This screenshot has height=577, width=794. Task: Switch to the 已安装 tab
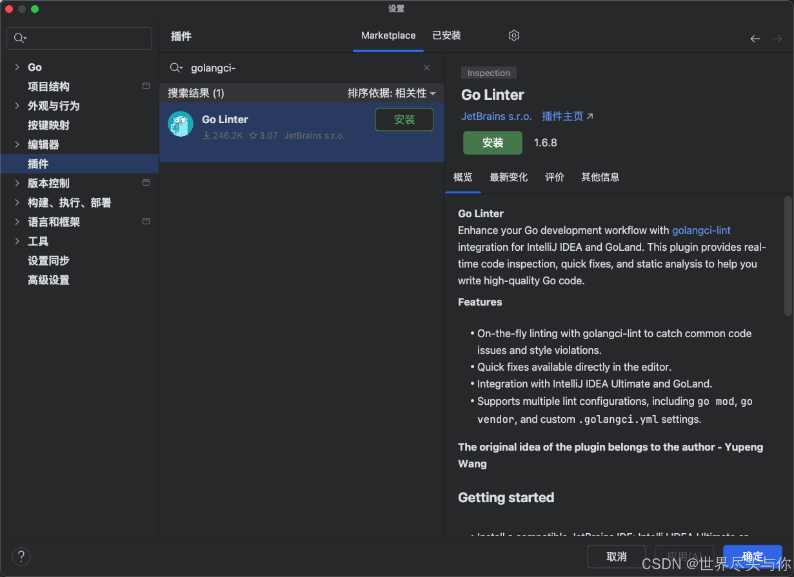[x=446, y=35]
